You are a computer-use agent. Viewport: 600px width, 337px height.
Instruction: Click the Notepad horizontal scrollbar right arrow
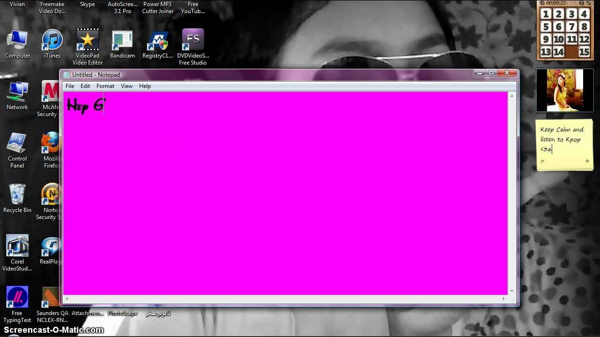click(x=504, y=299)
